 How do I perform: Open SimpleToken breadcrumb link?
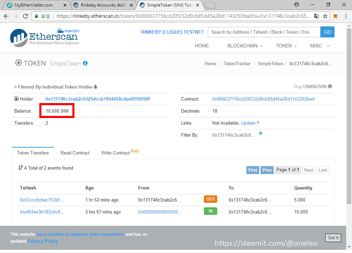click(270, 64)
